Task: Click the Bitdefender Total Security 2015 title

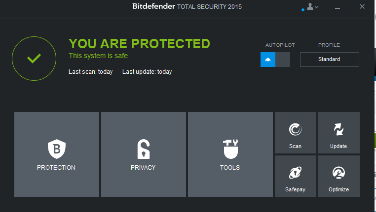Action: (x=187, y=7)
